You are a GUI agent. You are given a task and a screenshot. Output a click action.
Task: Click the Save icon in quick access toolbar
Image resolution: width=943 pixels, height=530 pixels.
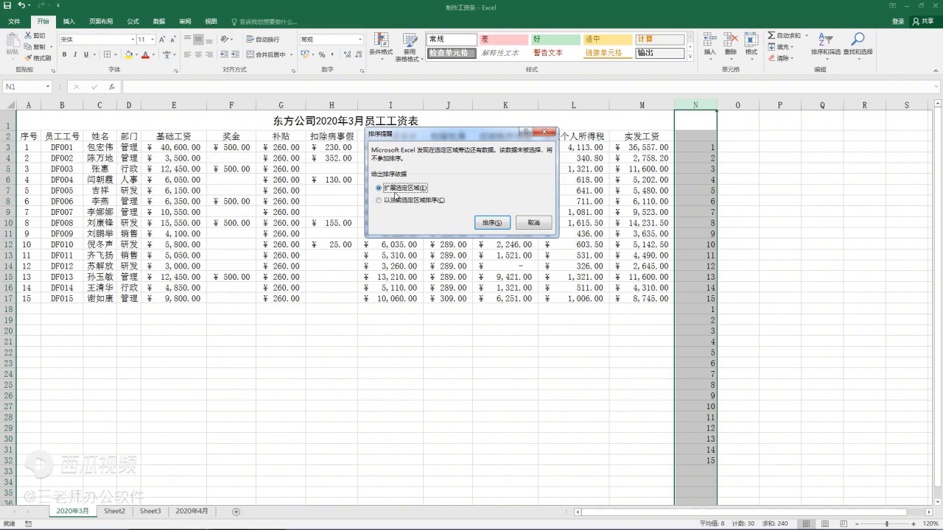[7, 7]
